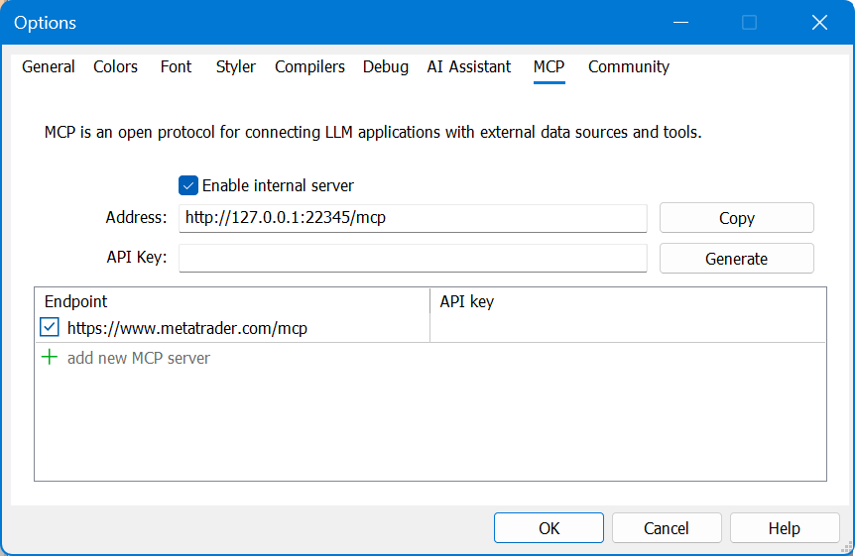The height and width of the screenshot is (556, 855).
Task: Open the Font tab
Action: 176,66
